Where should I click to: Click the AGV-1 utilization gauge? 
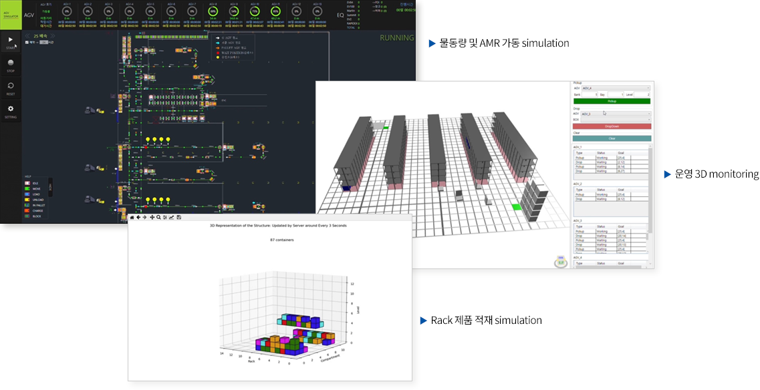coord(66,11)
